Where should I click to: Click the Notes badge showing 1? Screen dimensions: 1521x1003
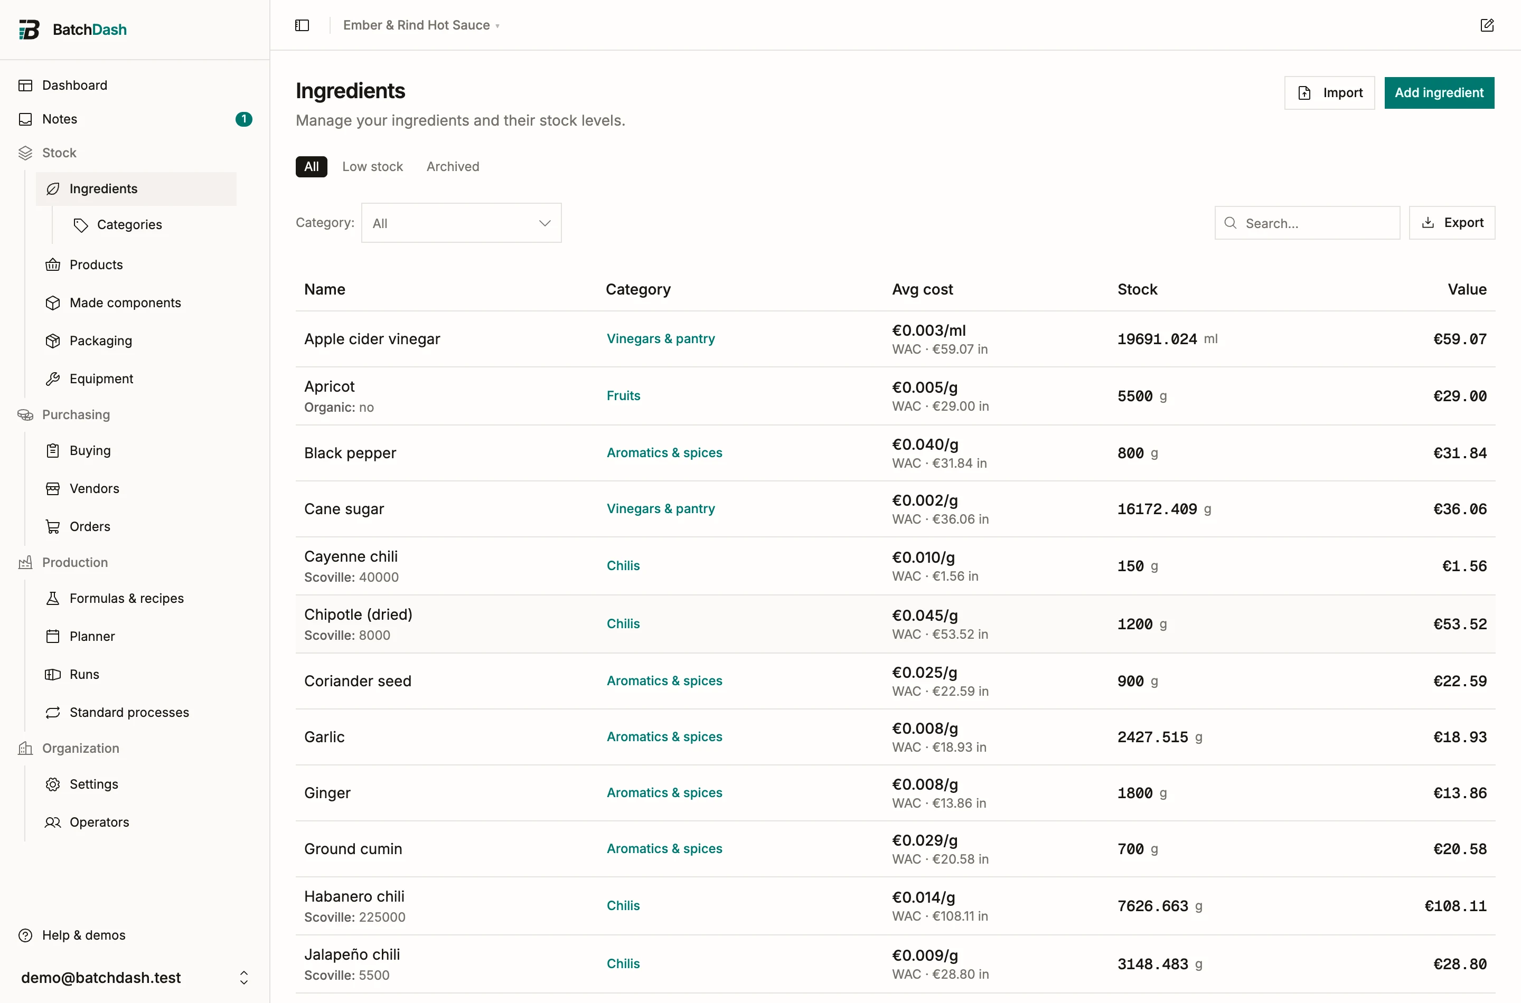(x=244, y=119)
